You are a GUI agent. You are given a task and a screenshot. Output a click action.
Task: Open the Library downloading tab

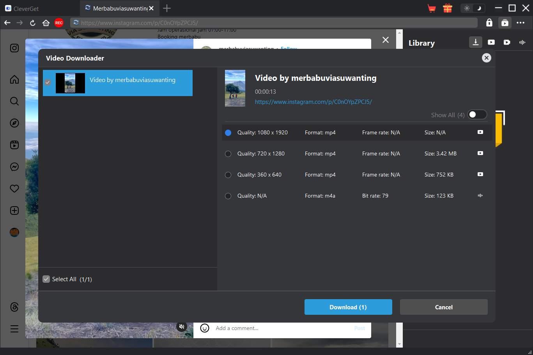(x=476, y=42)
